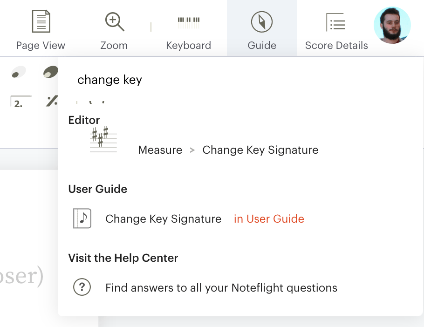Click the key signature icon in the Editor result

pos(103,139)
